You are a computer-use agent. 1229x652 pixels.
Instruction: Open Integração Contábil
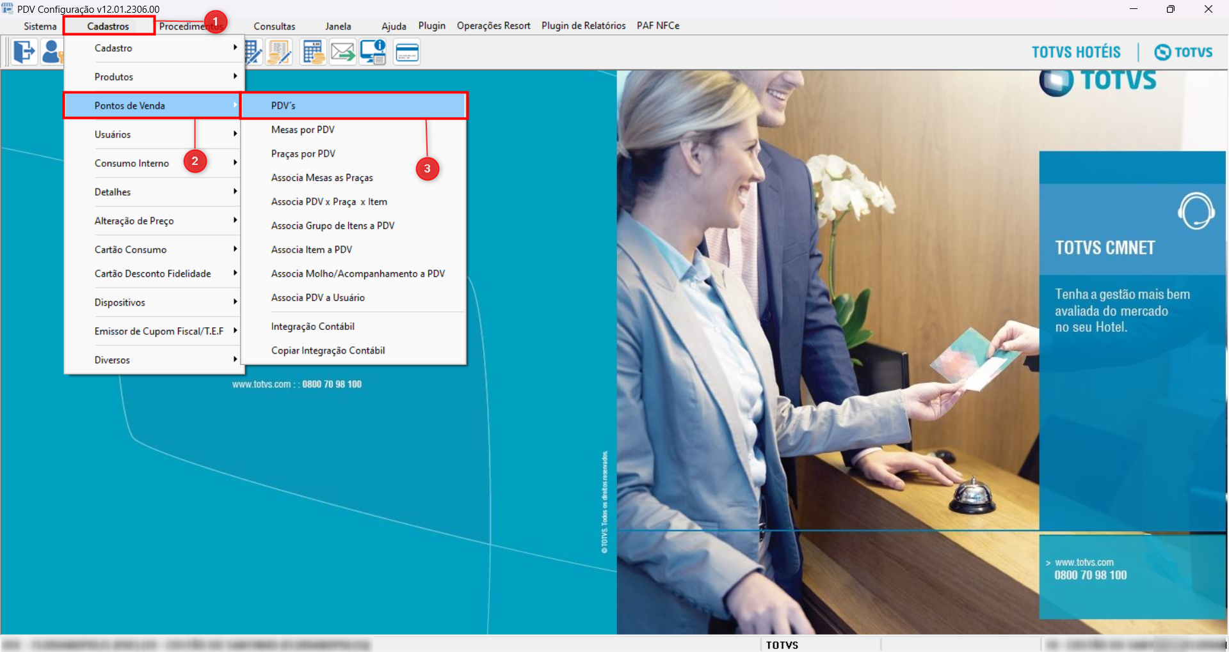click(x=354, y=326)
